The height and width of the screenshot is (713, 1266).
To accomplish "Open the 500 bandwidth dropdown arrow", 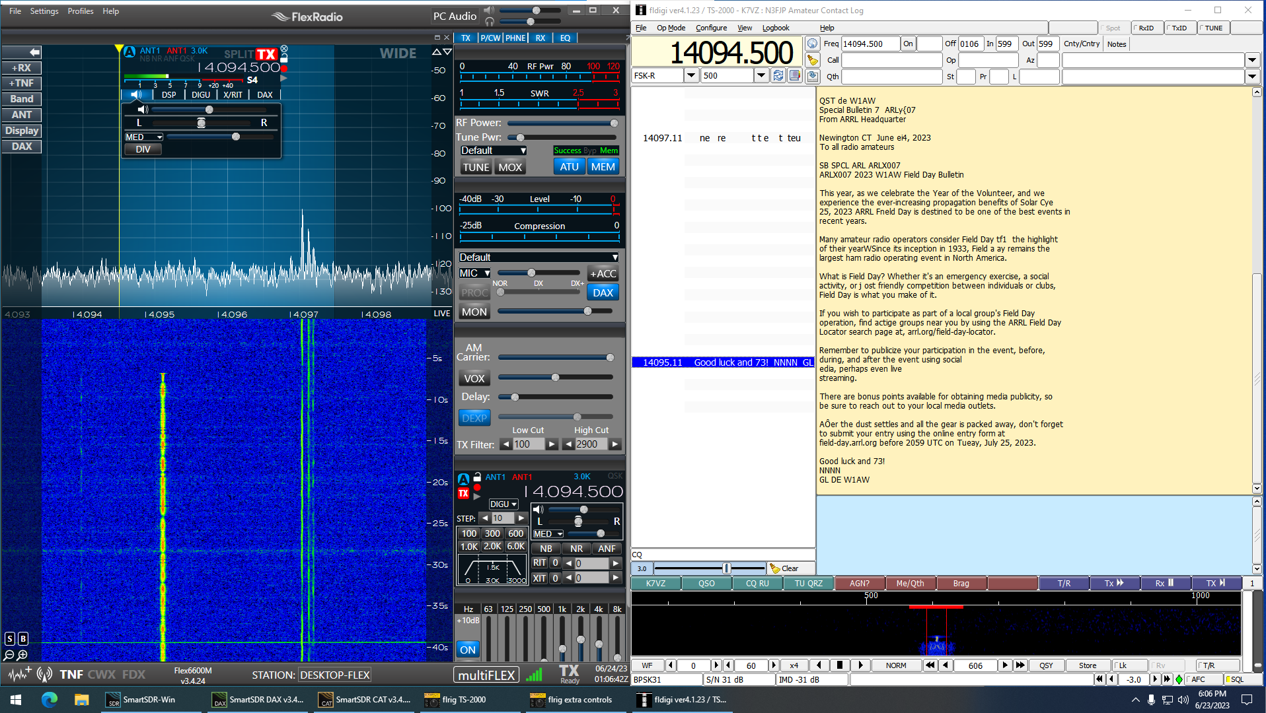I will click(761, 75).
